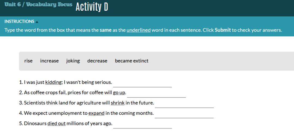Click 'became extinct' in the word box
Image resolution: width=294 pixels, height=135 pixels.
click(x=132, y=61)
